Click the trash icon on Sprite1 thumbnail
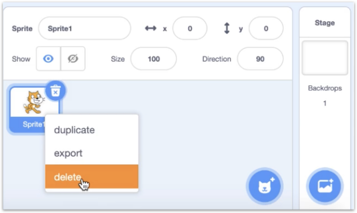The height and width of the screenshot is (213, 357). pyautogui.click(x=55, y=90)
